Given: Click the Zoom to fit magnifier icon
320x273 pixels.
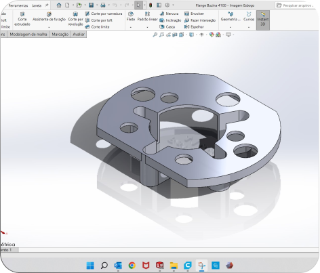Looking at the screenshot, I should pyautogui.click(x=155, y=35).
